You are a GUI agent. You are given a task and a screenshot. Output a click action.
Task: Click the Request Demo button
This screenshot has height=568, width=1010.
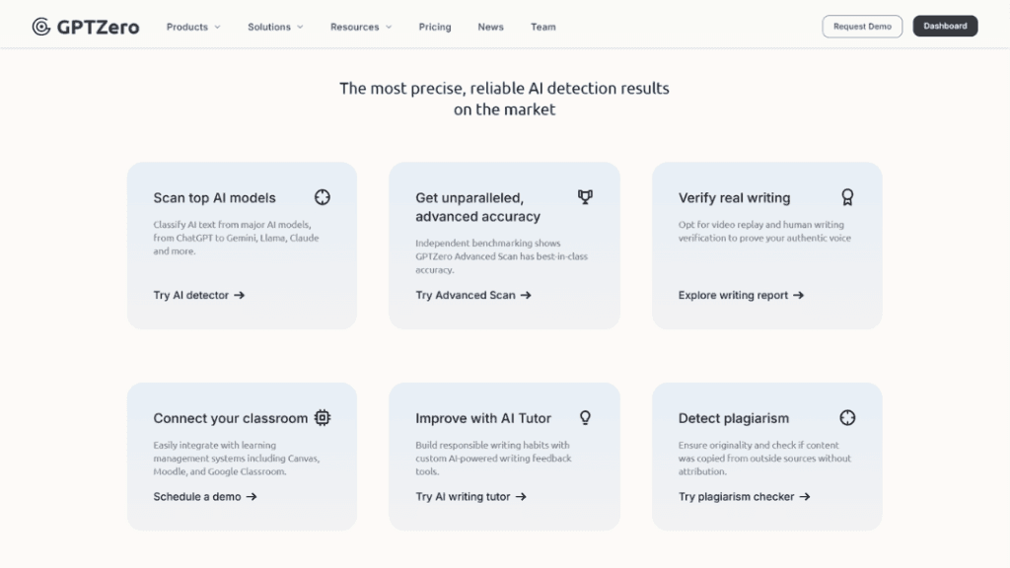click(862, 27)
